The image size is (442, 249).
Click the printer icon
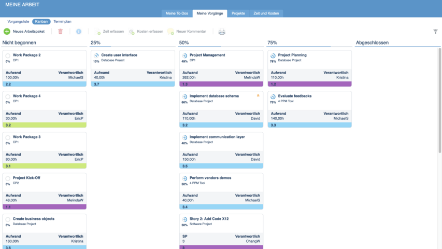click(222, 32)
